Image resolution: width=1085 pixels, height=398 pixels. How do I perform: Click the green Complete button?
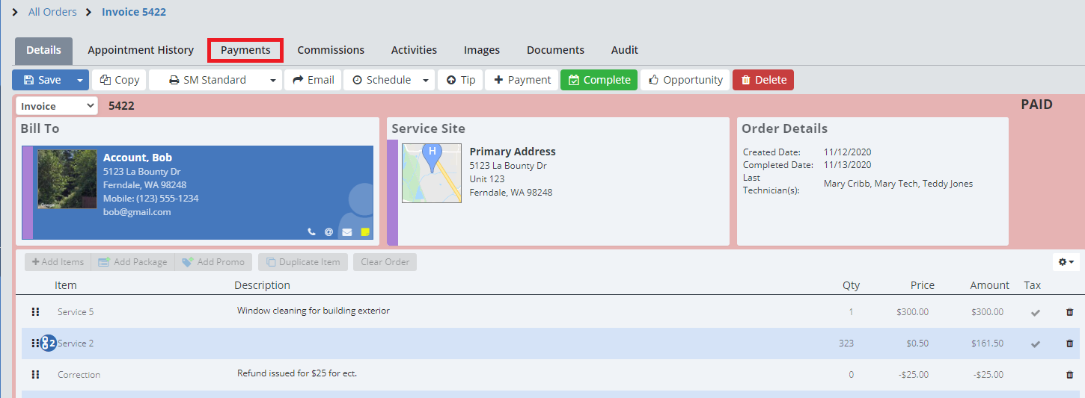tap(599, 80)
